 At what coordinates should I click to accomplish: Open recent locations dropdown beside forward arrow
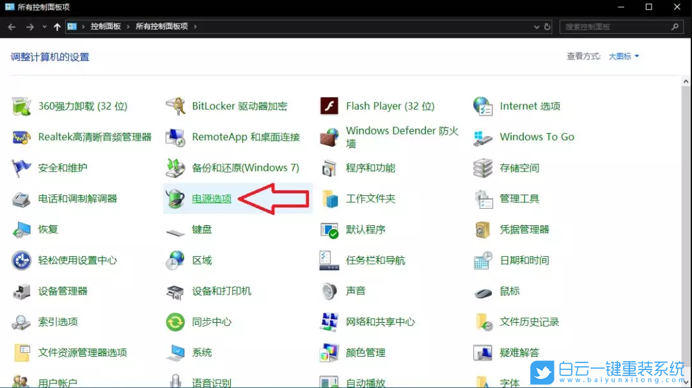[x=44, y=27]
